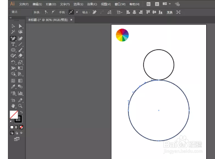
Task: Select the Magic Wand tool
Action: click(13, 32)
